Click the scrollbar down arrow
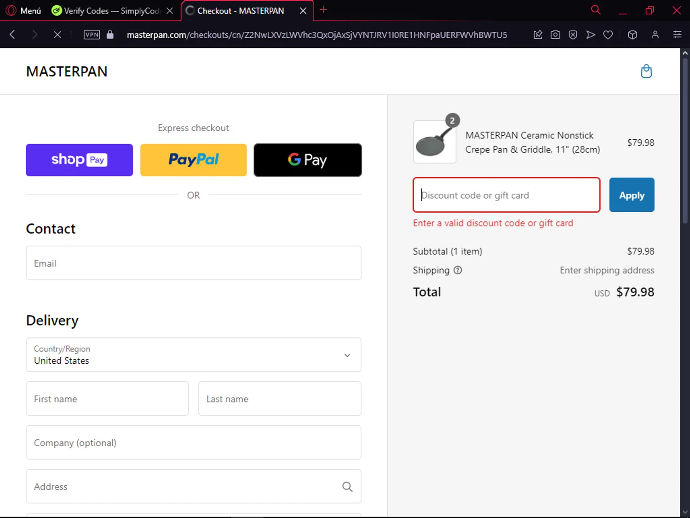This screenshot has width=690, height=518. click(x=685, y=512)
